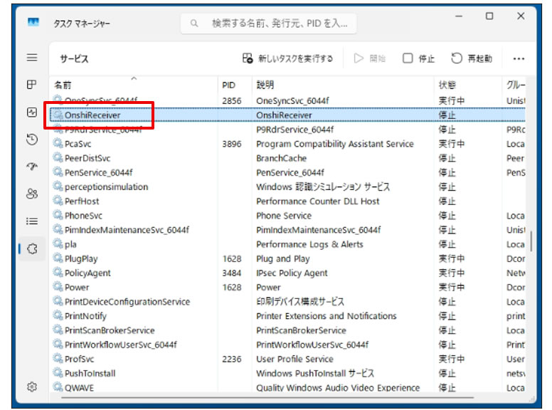Click the horizontal scrollbar at bottom

[x=267, y=398]
